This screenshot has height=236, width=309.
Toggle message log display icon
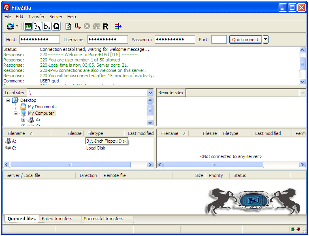[x=28, y=27]
